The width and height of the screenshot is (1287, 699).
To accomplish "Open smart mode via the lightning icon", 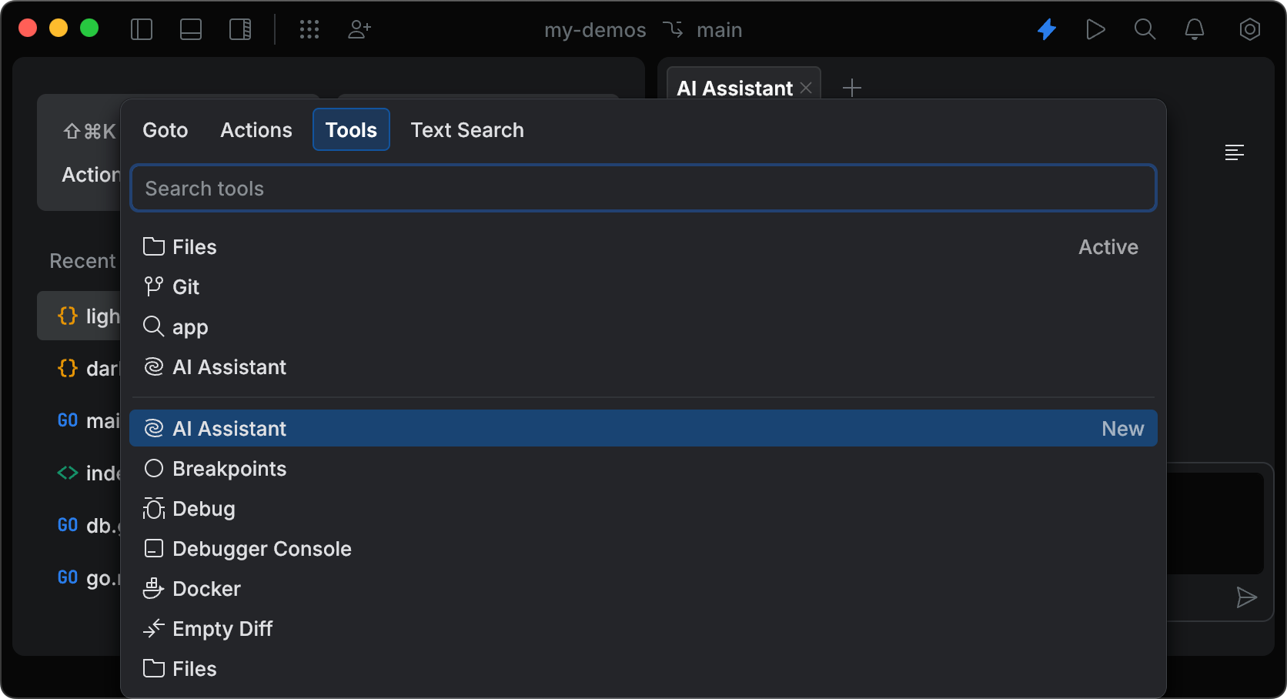I will (1047, 29).
